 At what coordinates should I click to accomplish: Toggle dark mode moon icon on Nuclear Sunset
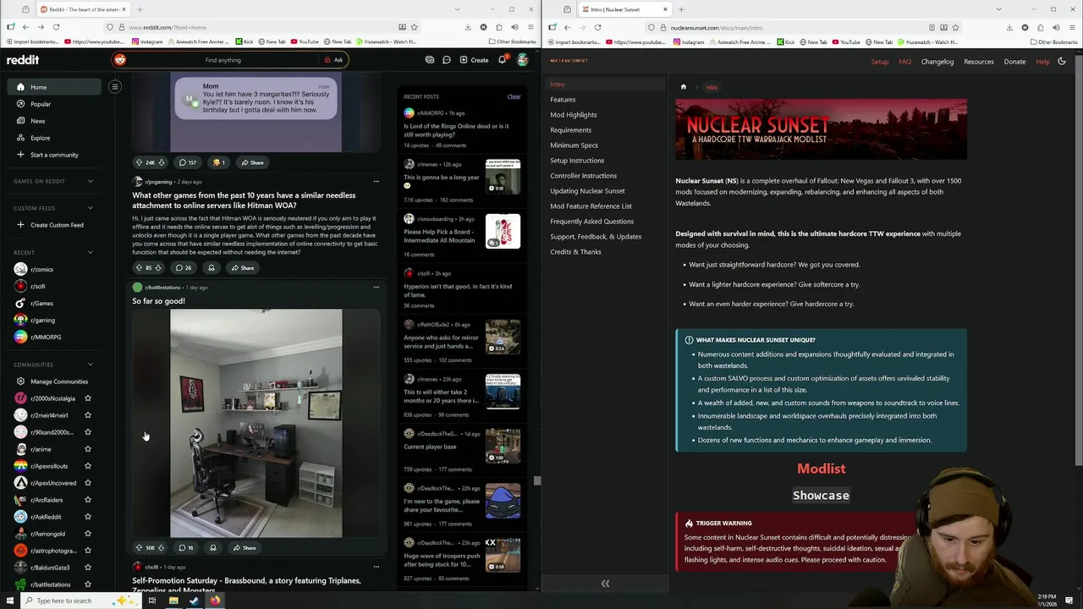point(1062,62)
